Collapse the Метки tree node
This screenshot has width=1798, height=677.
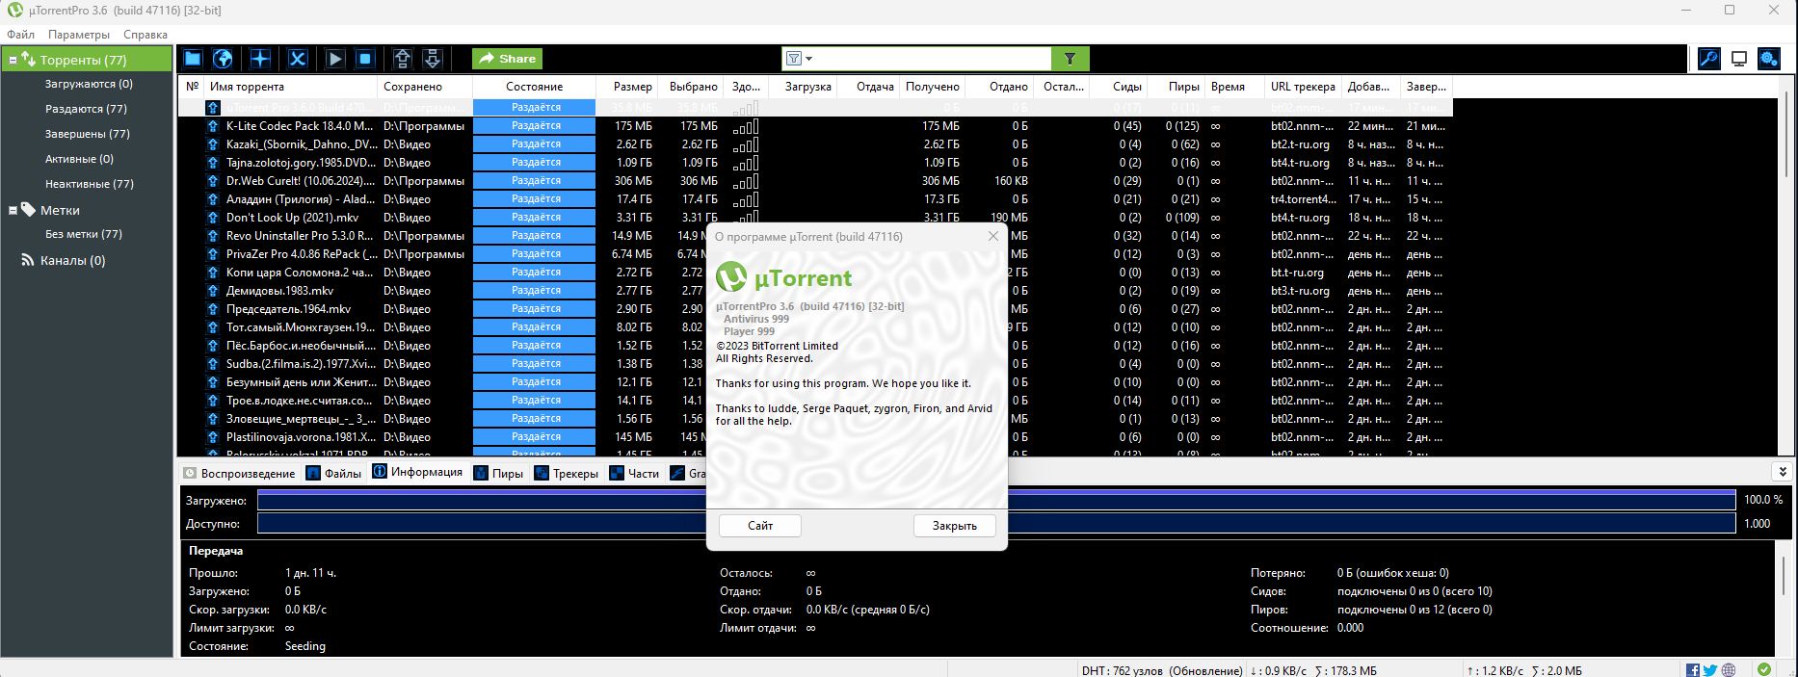(x=13, y=209)
